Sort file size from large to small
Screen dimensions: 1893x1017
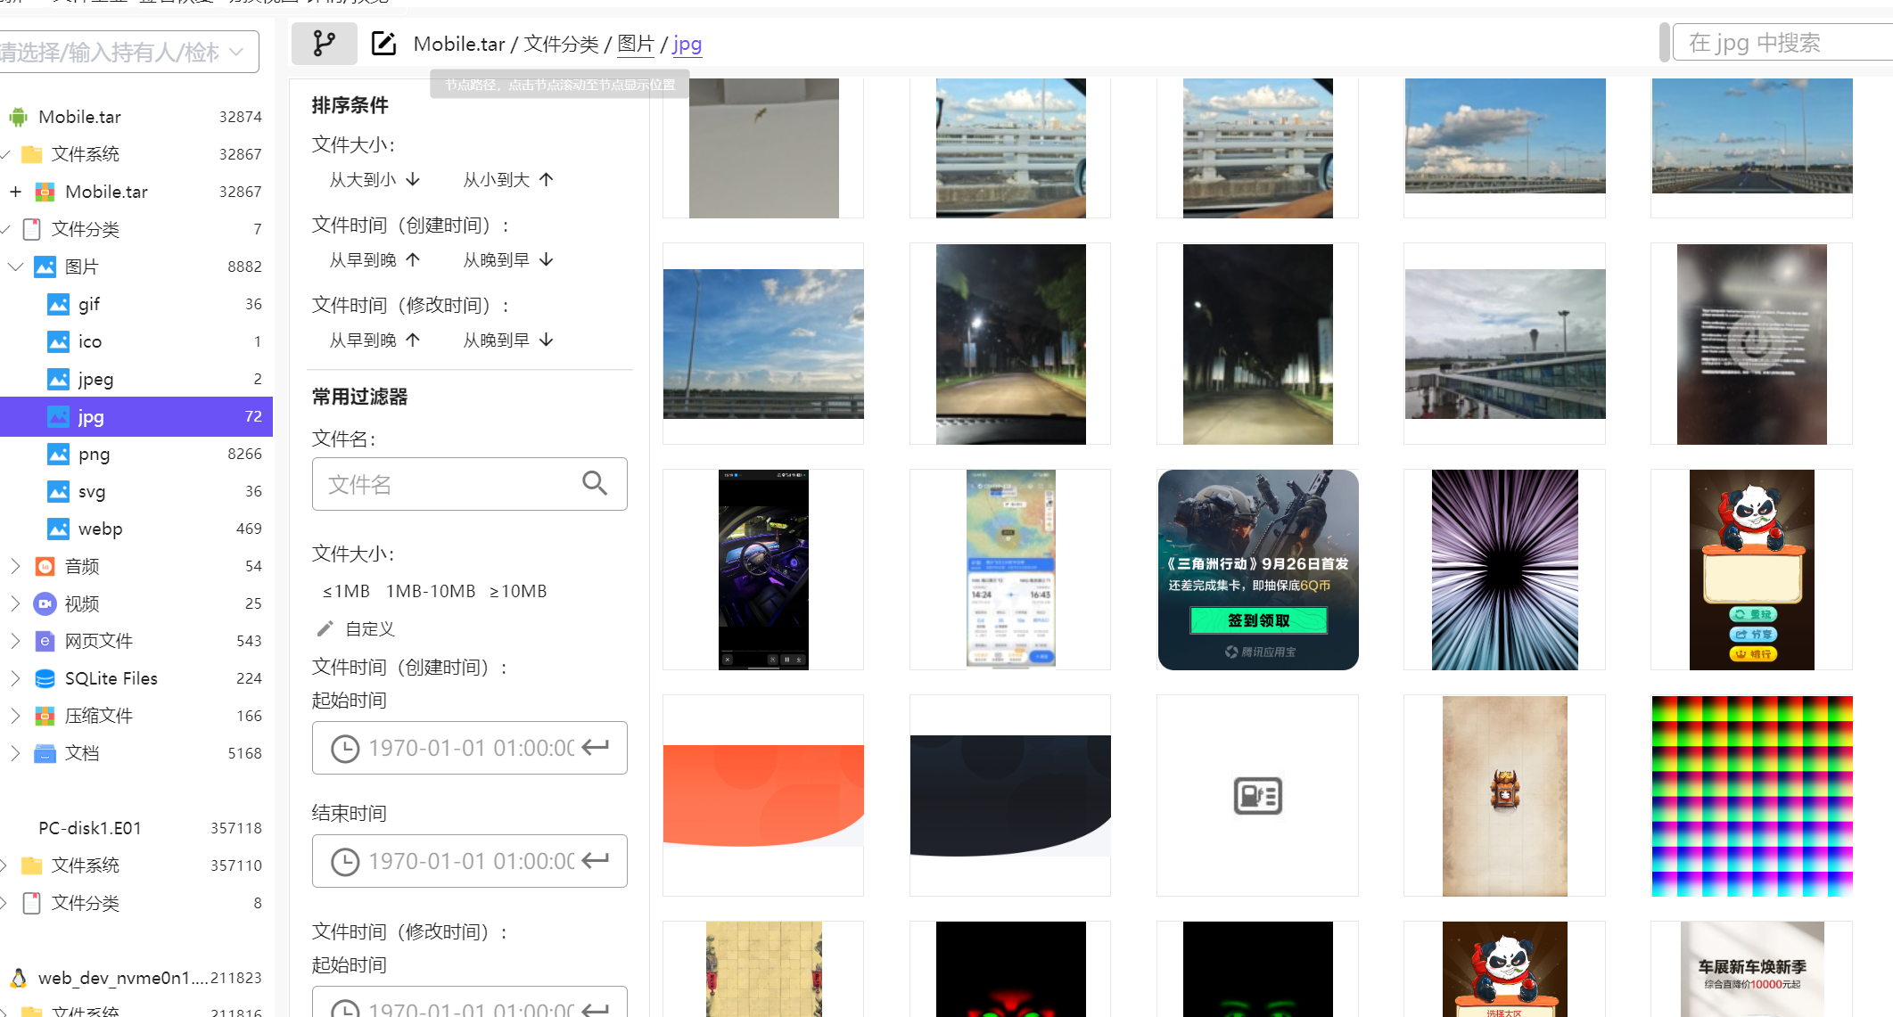pos(374,180)
